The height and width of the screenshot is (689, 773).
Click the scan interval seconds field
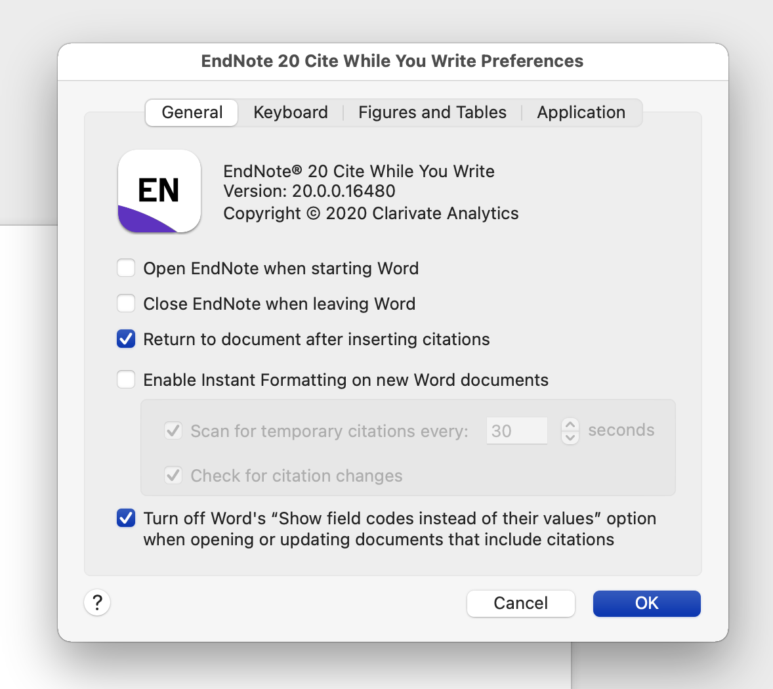click(516, 431)
